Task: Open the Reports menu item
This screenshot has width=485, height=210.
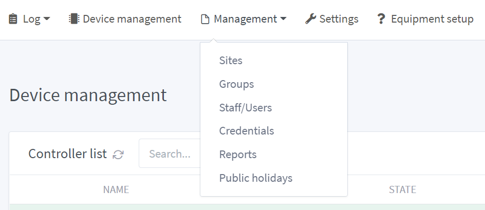Action: pos(238,155)
